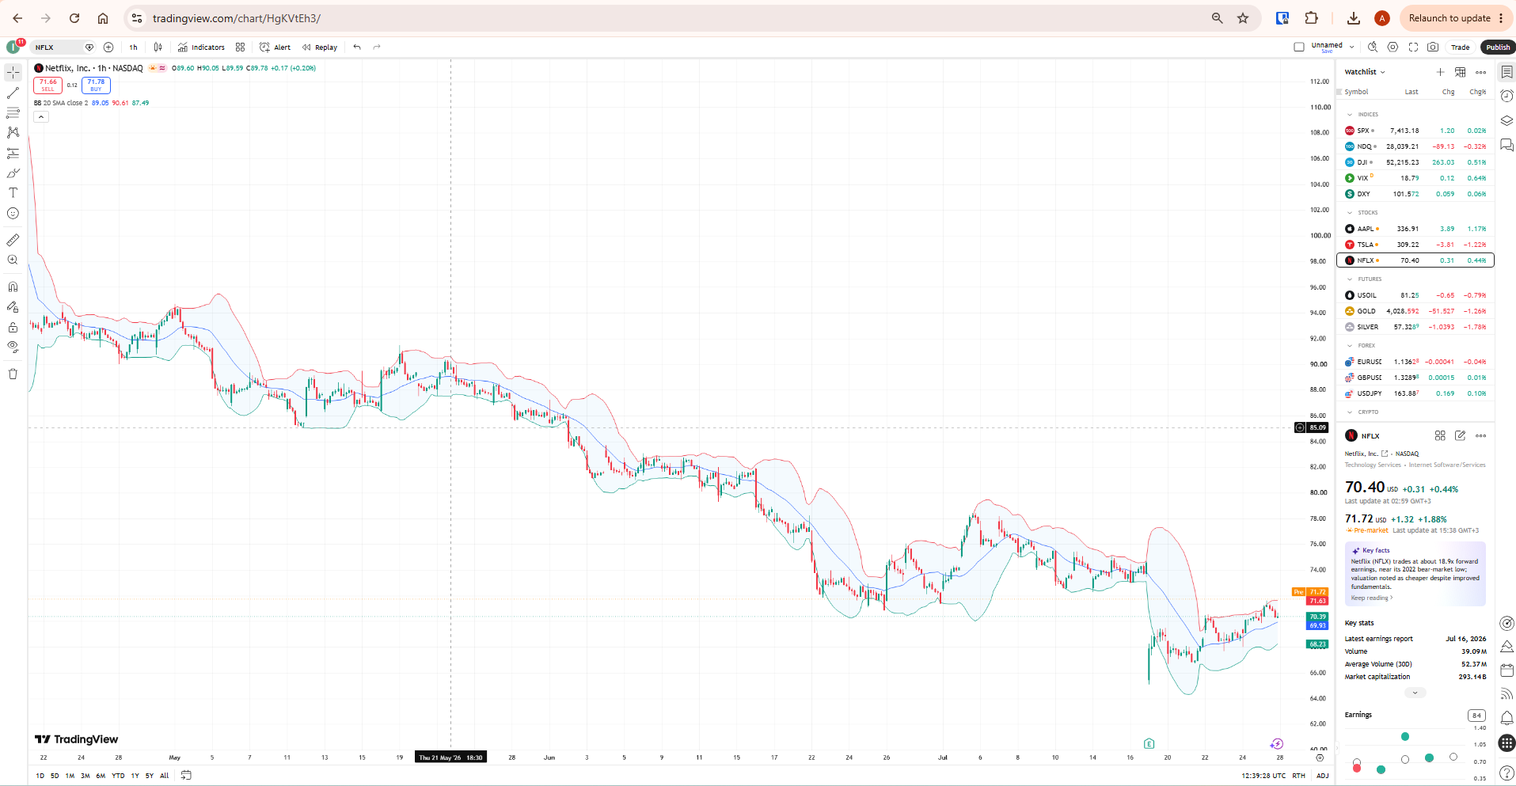Toggle hide all drawings eye icon
Viewport: 1516px width, 786px height.
(x=13, y=347)
